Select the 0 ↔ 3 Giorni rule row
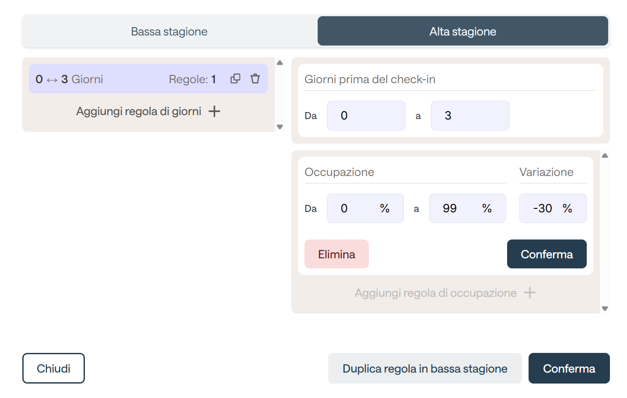 click(x=148, y=79)
